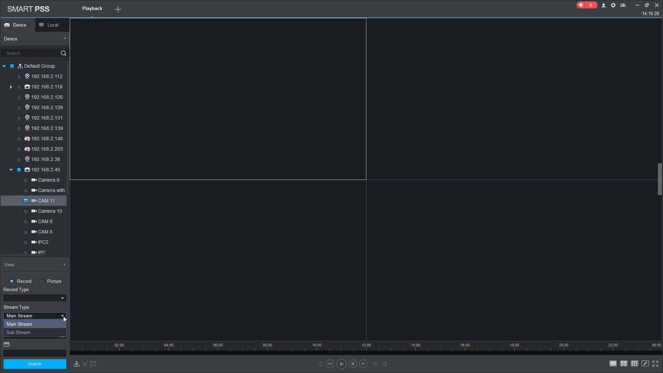
Task: Click the download recordings icon
Action: (77, 364)
